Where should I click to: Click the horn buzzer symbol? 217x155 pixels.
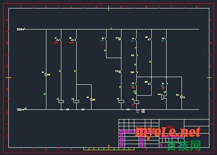pyautogui.click(x=163, y=97)
